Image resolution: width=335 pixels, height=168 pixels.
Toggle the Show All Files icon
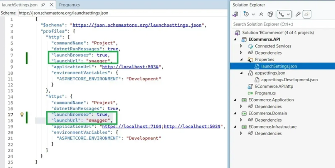[x=270, y=14]
